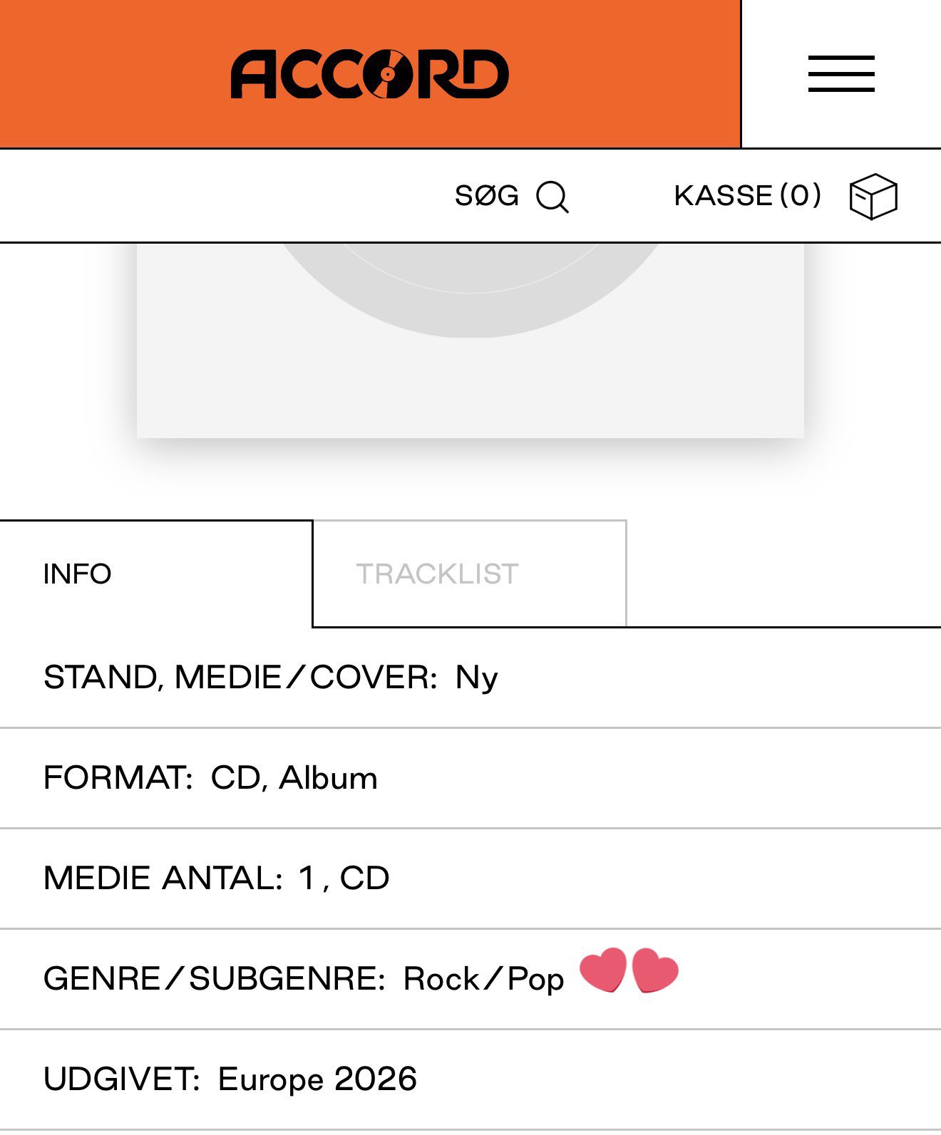Click the "1, CD" media count value
The height and width of the screenshot is (1135, 941).
click(344, 878)
